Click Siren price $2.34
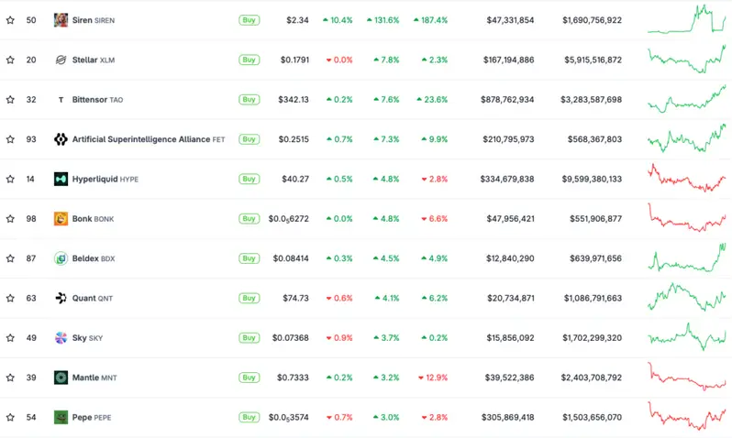This screenshot has height=438, width=732. (x=297, y=20)
